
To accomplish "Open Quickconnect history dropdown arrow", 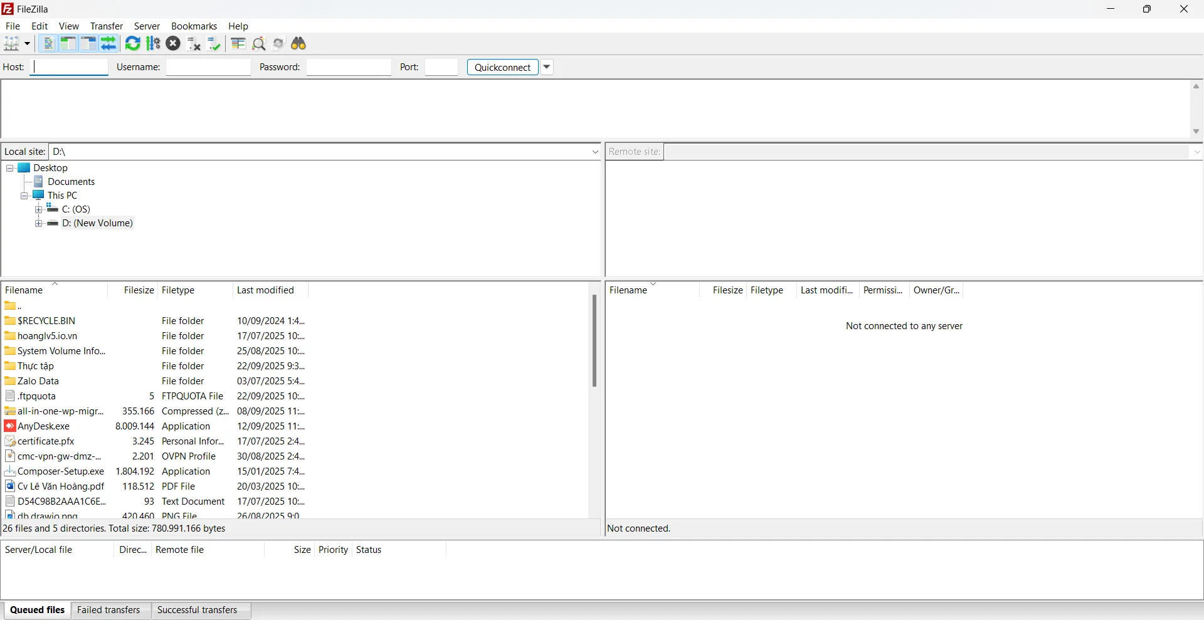I will tap(547, 67).
